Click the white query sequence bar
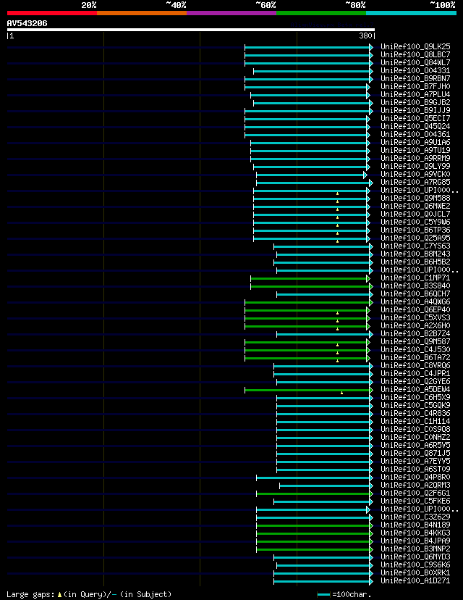The width and height of the screenshot is (463, 600). (x=191, y=30)
